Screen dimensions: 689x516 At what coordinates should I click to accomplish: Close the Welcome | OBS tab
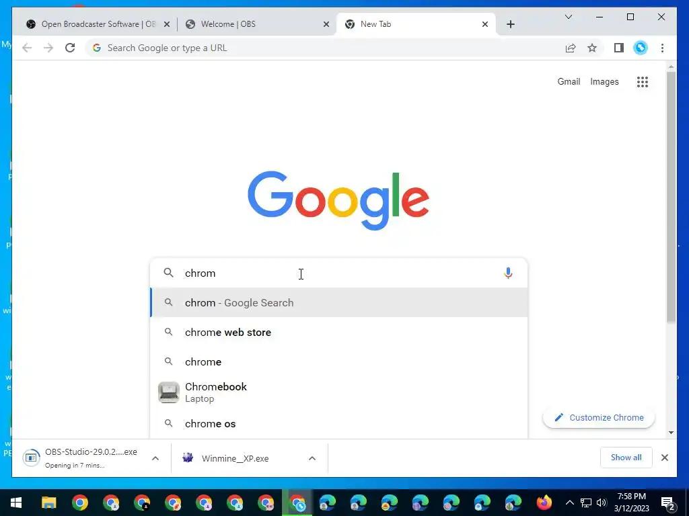pos(326,25)
